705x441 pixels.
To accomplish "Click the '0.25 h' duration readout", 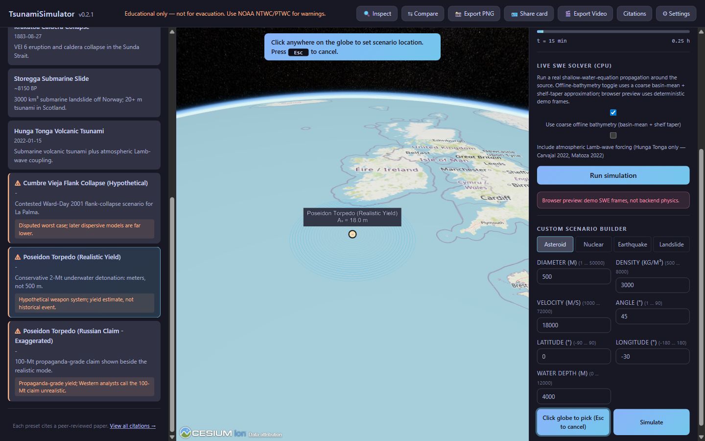I will coord(681,41).
